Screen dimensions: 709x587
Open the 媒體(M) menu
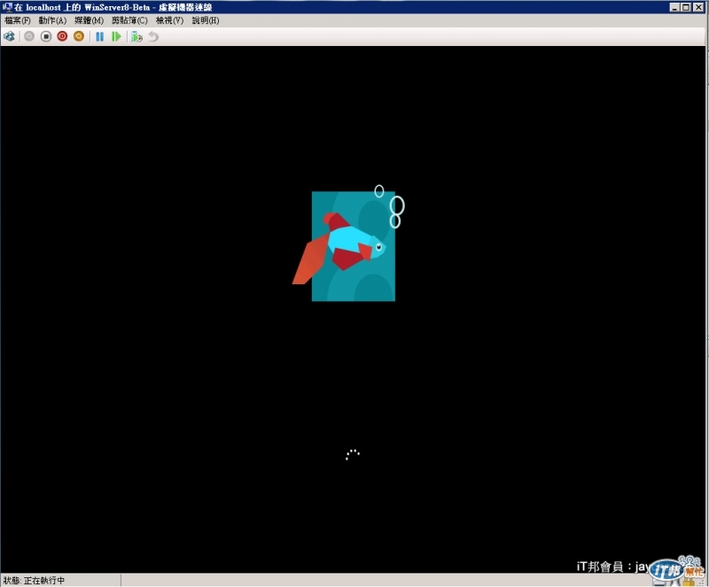click(x=90, y=20)
